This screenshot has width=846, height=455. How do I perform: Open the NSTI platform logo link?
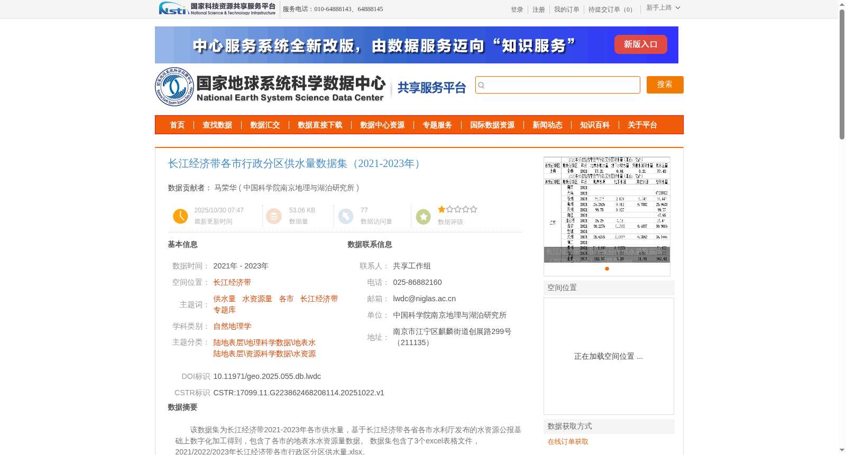(217, 8)
